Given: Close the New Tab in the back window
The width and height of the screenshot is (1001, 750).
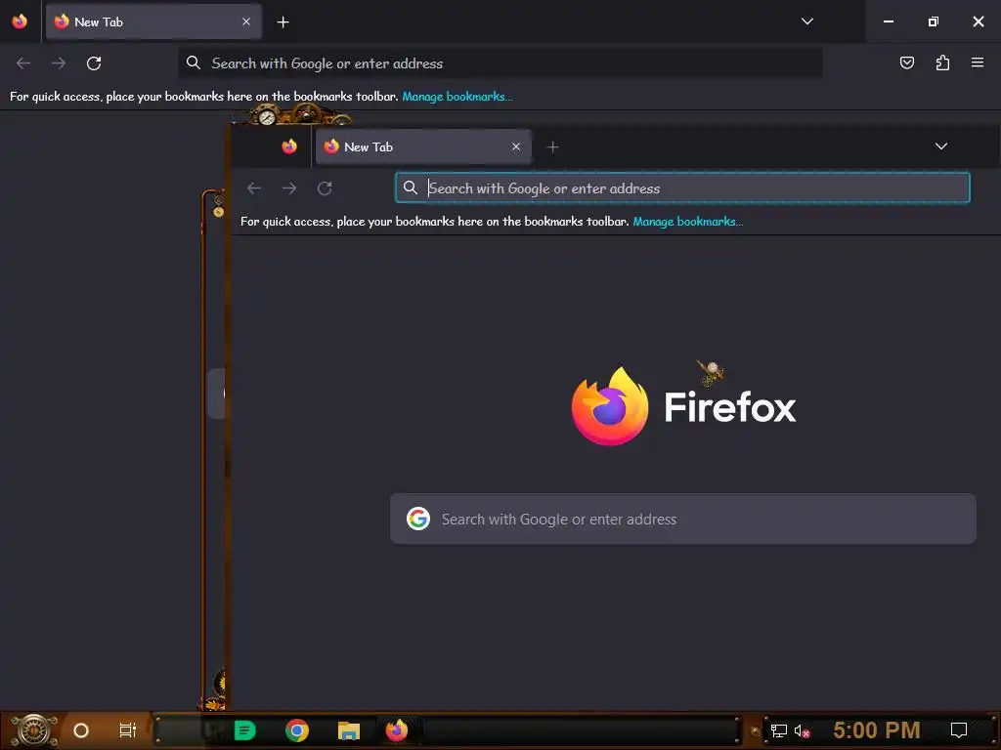Looking at the screenshot, I should pos(246,21).
